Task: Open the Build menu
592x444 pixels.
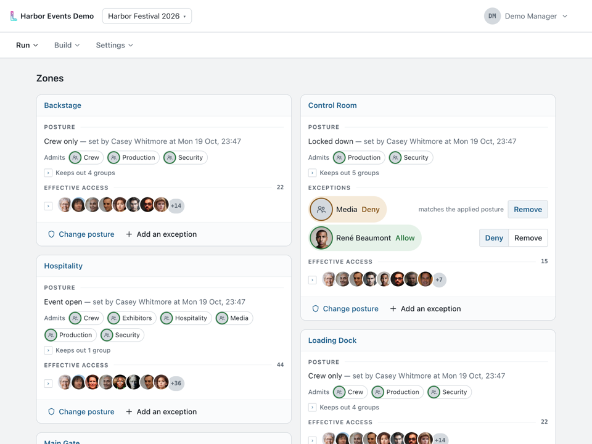Action: 67,45
